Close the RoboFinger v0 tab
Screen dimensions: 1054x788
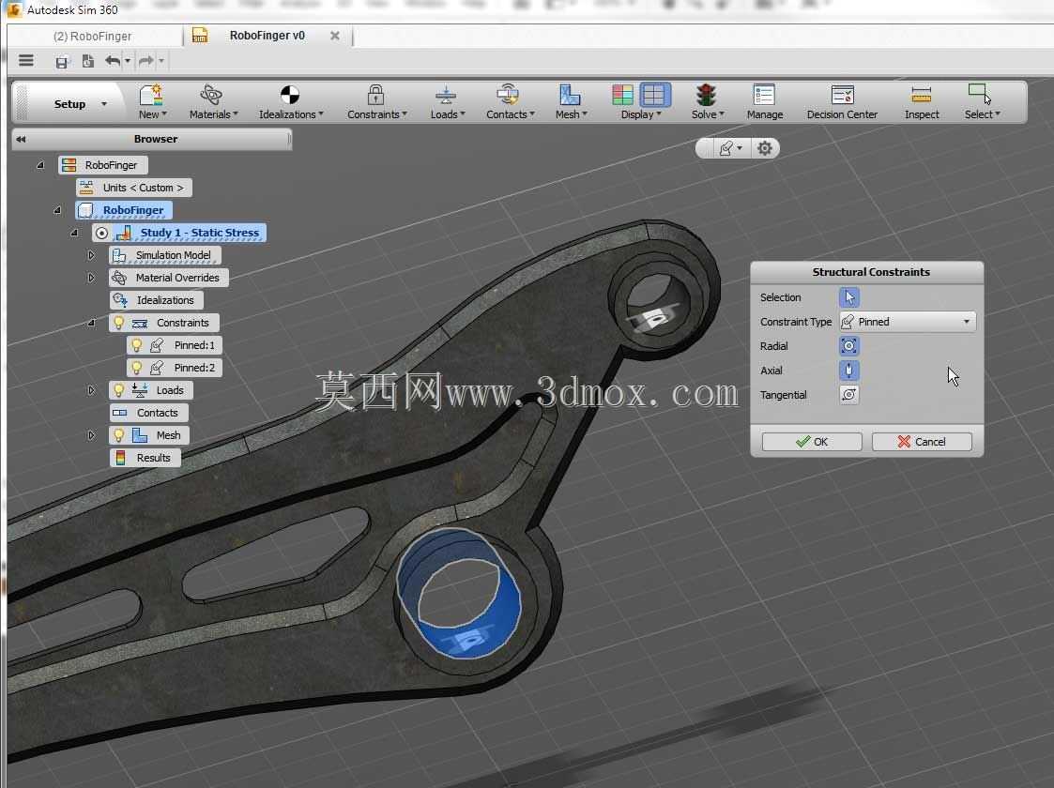point(335,36)
